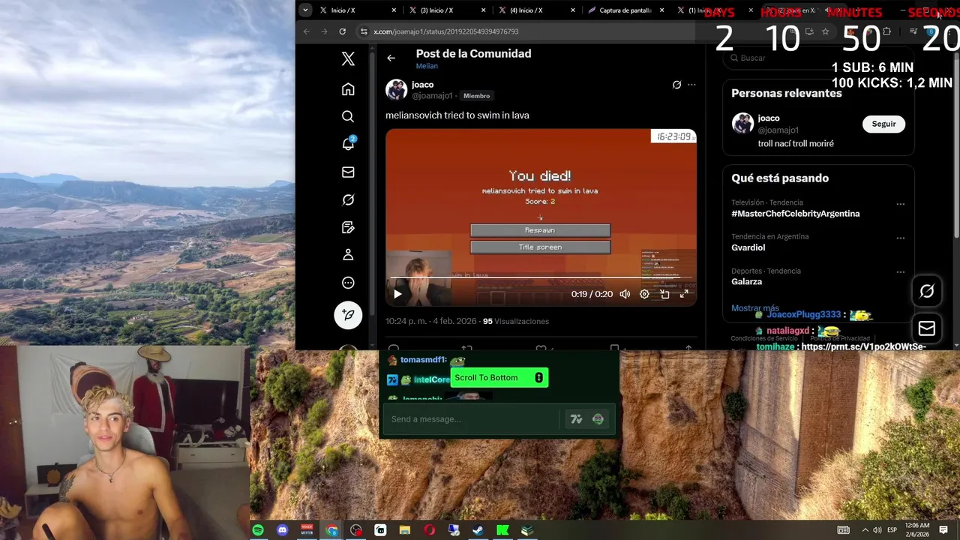960x540 pixels.
Task: Bookmark this page with the star
Action: point(825,31)
